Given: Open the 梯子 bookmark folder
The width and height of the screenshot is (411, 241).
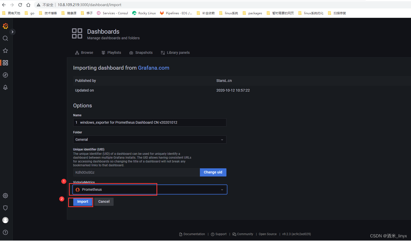Looking at the screenshot, I should 87,13.
